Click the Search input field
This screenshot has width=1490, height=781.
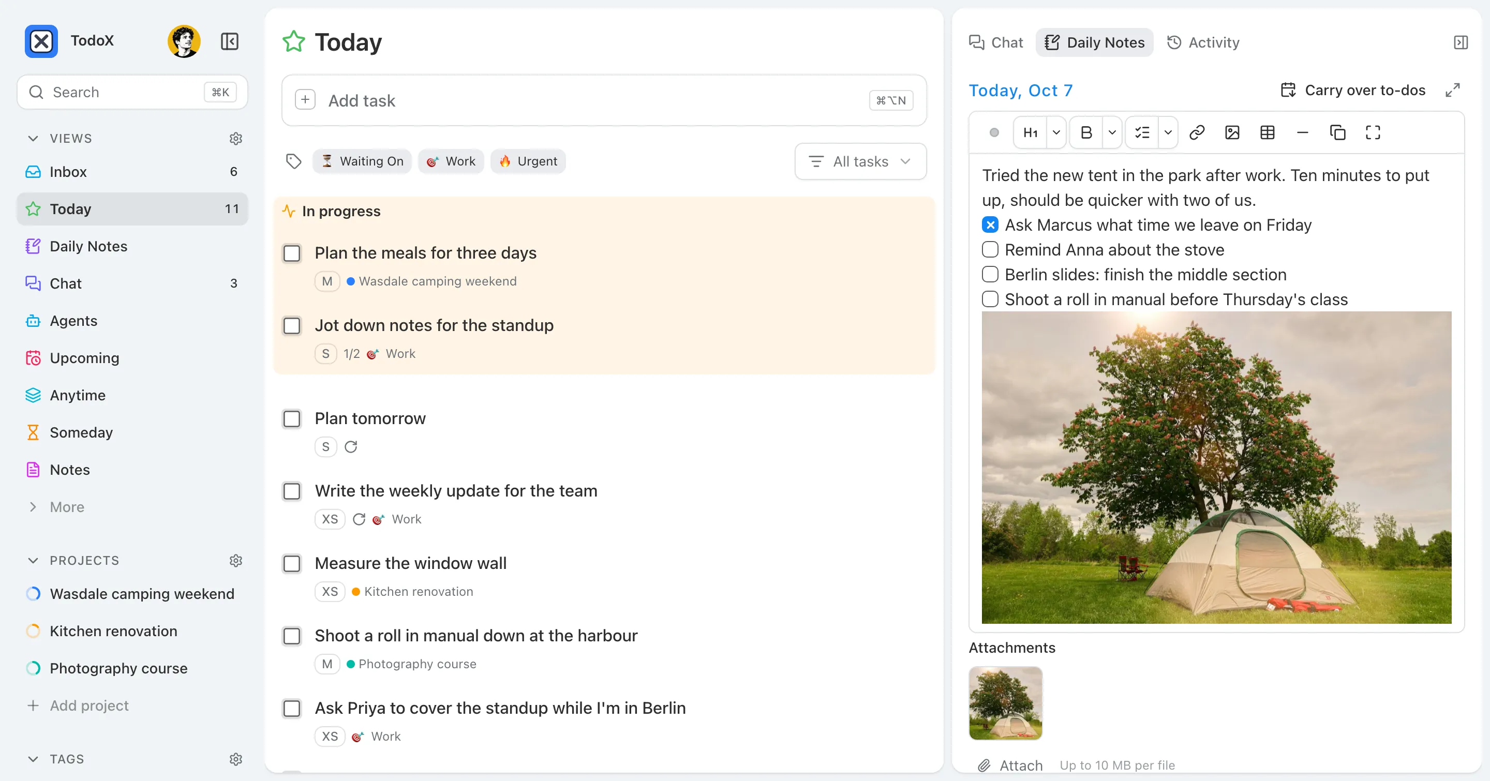pyautogui.click(x=132, y=92)
